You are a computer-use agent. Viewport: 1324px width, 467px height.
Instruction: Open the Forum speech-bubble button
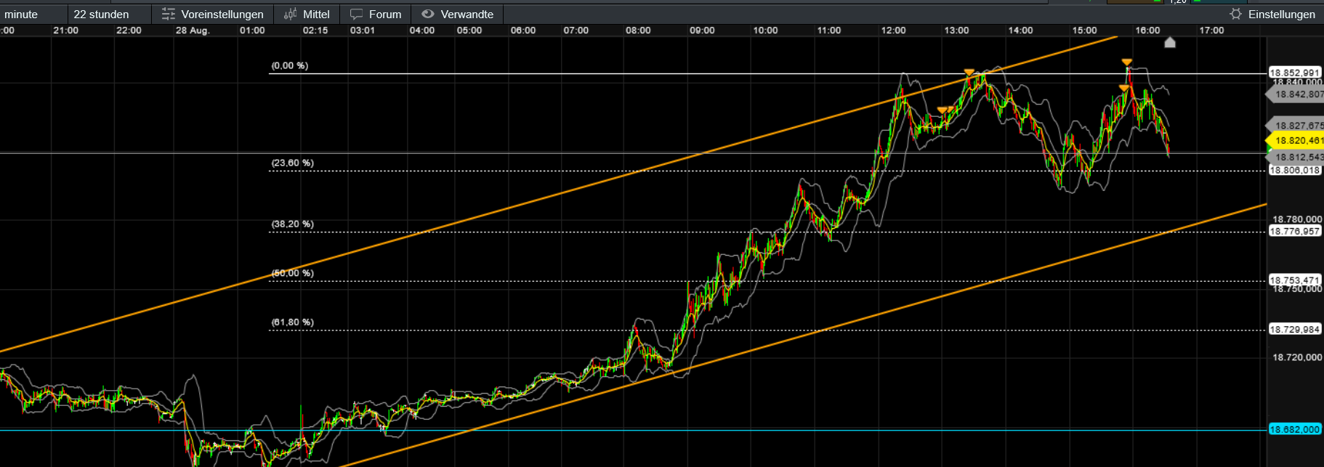click(x=375, y=14)
